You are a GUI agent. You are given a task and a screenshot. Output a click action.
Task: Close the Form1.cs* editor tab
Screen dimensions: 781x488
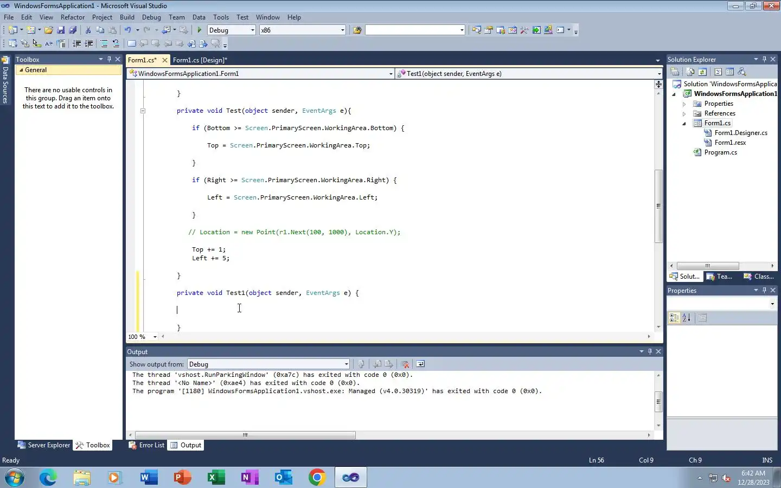coord(165,60)
